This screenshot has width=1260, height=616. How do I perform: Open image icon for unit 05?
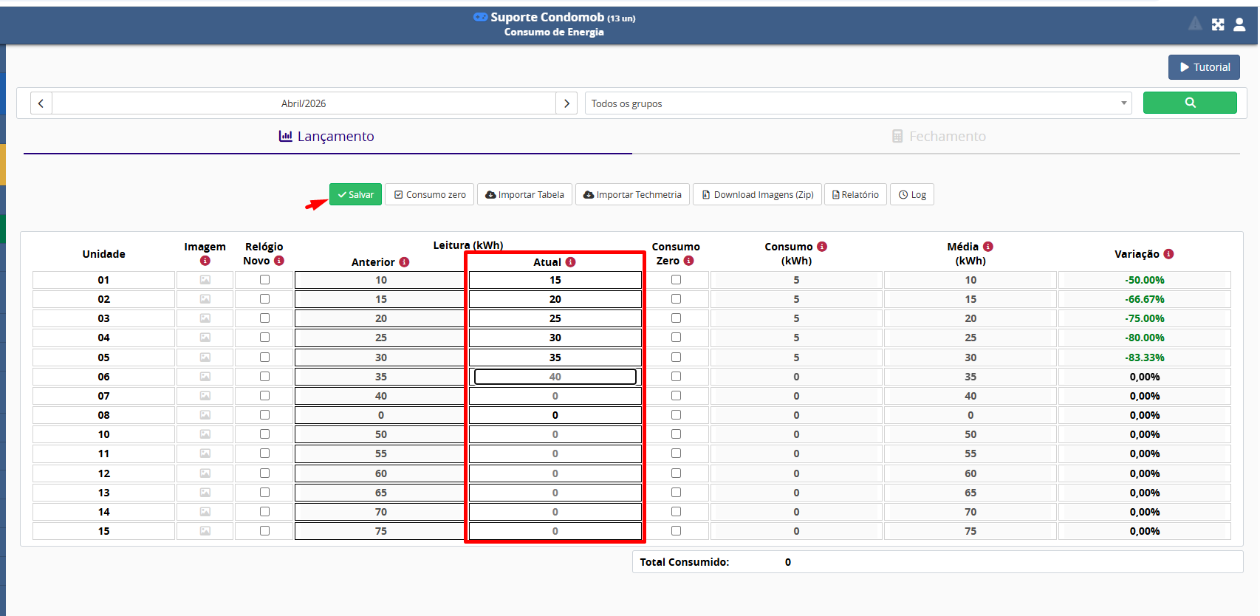[x=205, y=357]
